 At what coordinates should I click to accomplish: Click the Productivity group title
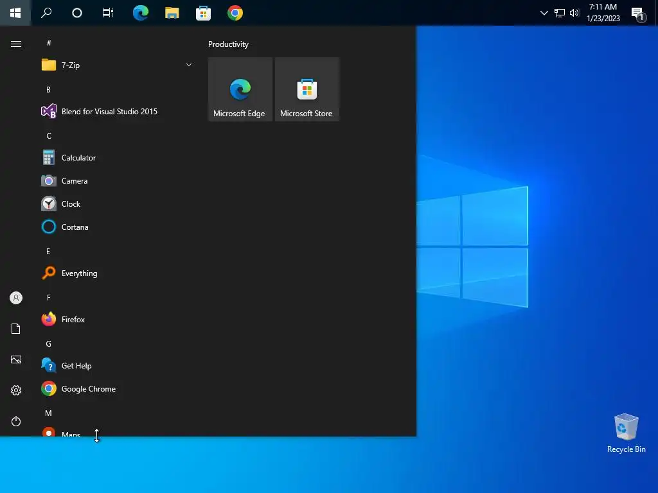[x=228, y=44]
